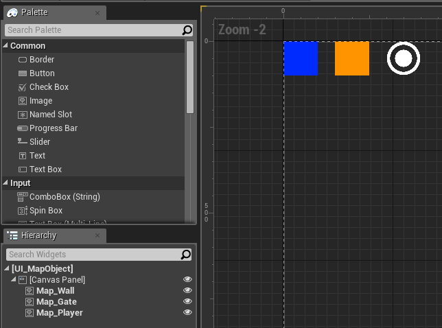Click the Slider label in Palette
The height and width of the screenshot is (328, 442).
tap(40, 142)
